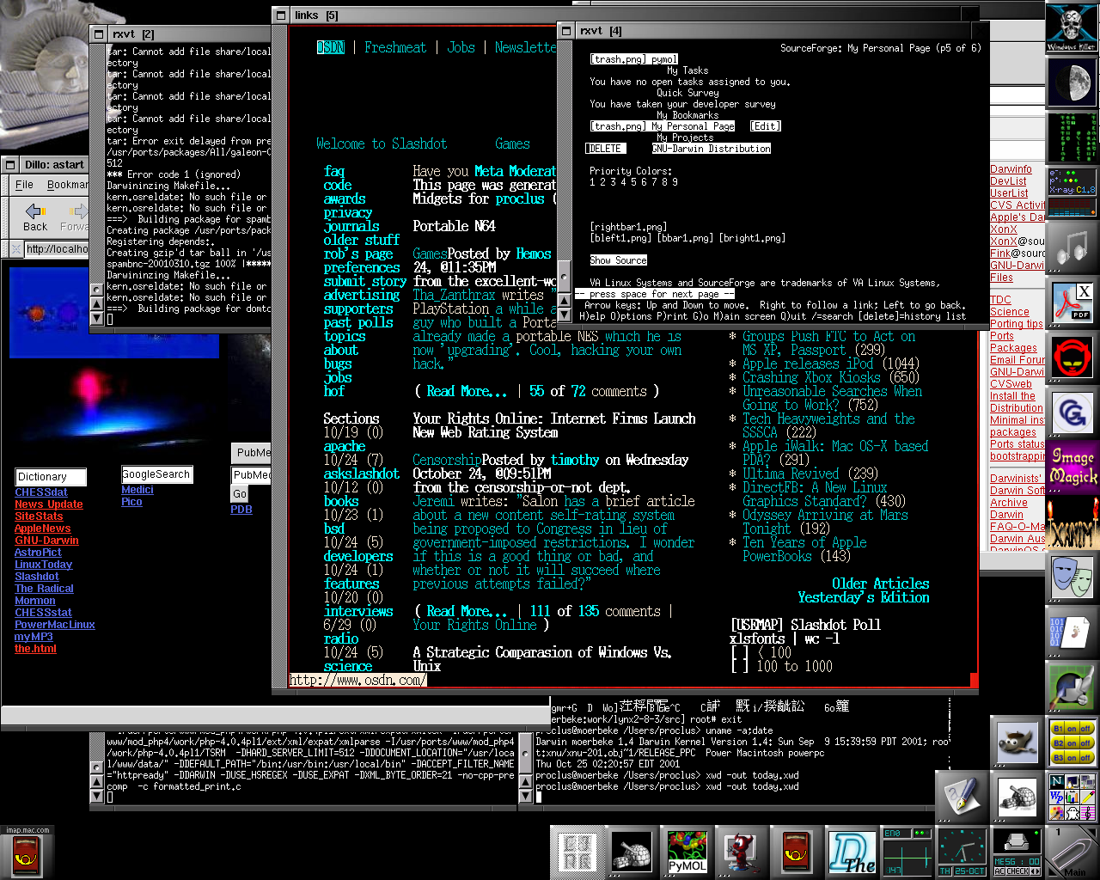
Task: Click the Dictionary search field
Action: pyautogui.click(x=51, y=477)
